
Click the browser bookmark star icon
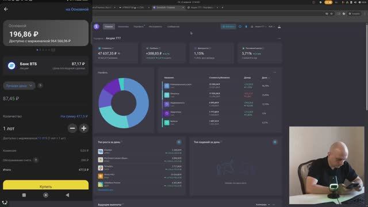pos(331,14)
